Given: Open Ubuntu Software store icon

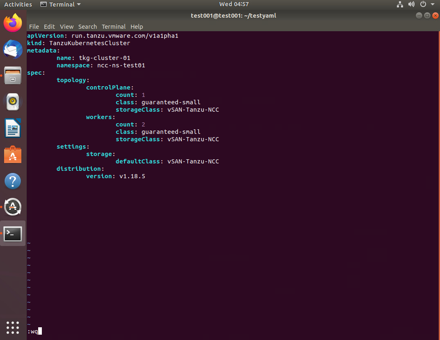Looking at the screenshot, I should coord(13,154).
